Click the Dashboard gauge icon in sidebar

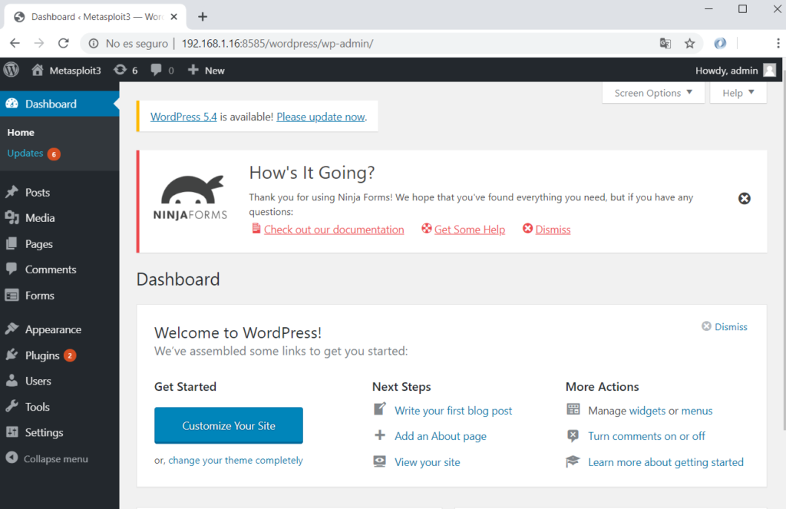coord(12,104)
